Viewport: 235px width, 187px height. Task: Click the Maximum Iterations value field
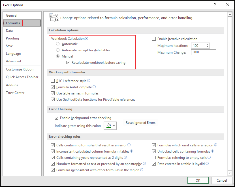(199, 45)
